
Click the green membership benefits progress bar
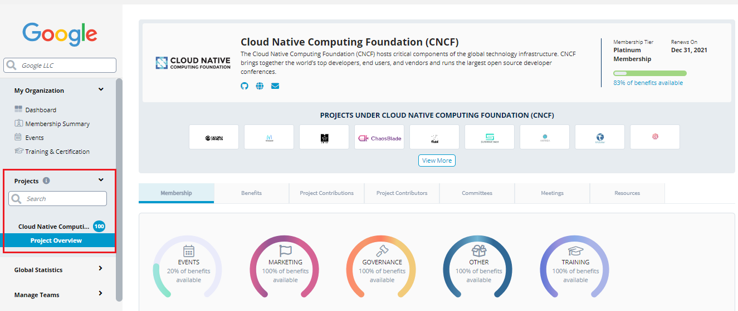pos(649,73)
